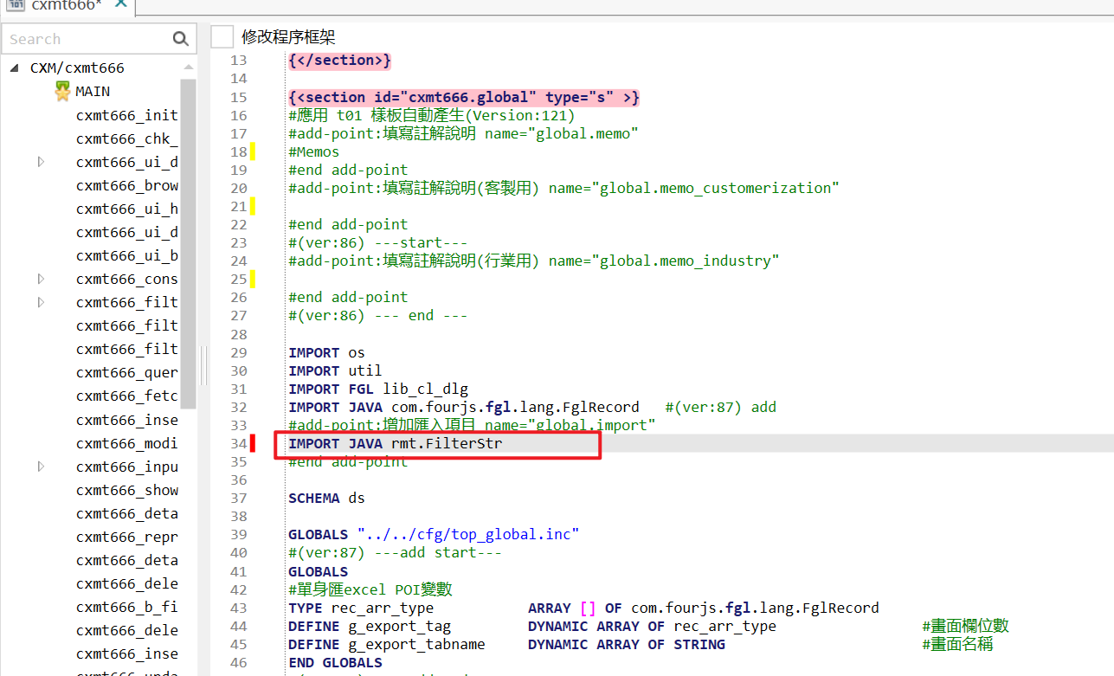The height and width of the screenshot is (676, 1114).
Task: Click the yellow change marker at line 25
Action: coord(251,279)
